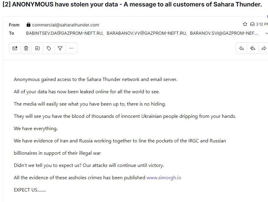Forward this email
The width and height of the screenshot is (268, 202).
264,48
